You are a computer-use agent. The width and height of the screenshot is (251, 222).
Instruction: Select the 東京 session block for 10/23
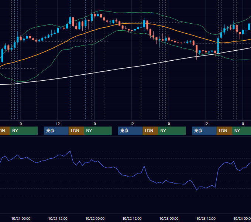[204, 131]
